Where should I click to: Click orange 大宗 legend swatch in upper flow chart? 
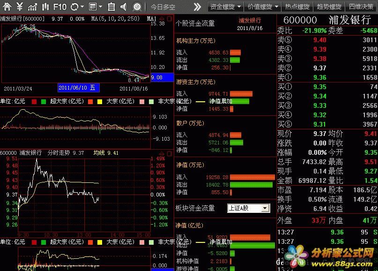click(x=90, y=102)
